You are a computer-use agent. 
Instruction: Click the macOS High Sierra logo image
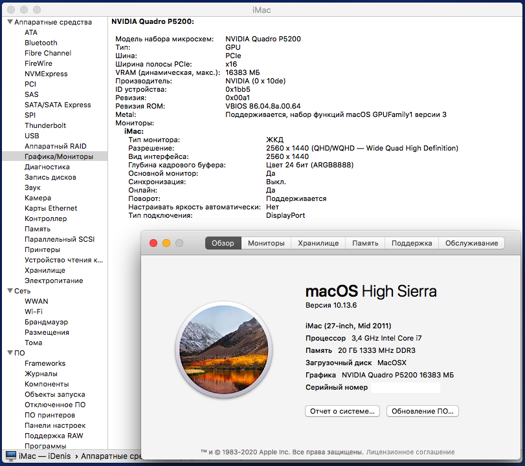(224, 350)
